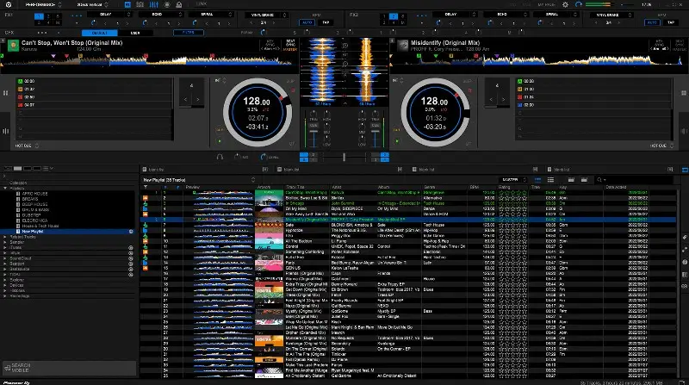Screen dimensions: 689x385
Task: Click the play button on the left deck
Action: [x=220, y=141]
